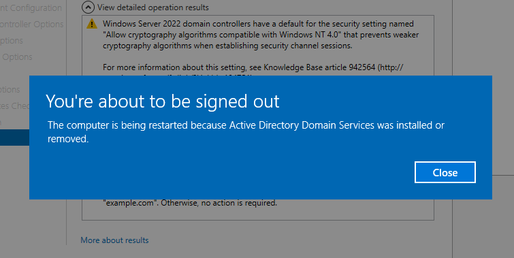Click the Windows Server 2022 domain controllers warning line

pyautogui.click(x=258, y=24)
